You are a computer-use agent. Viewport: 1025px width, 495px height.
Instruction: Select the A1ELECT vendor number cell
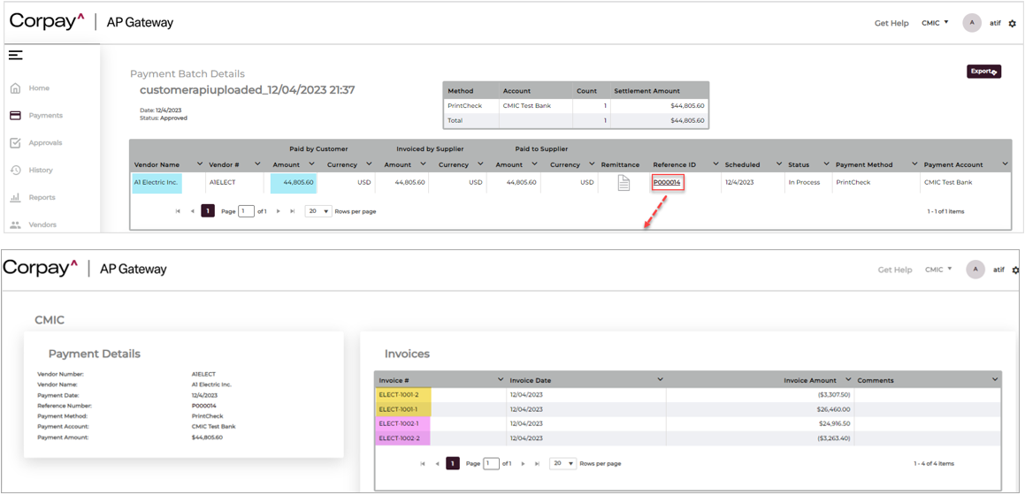coord(234,183)
